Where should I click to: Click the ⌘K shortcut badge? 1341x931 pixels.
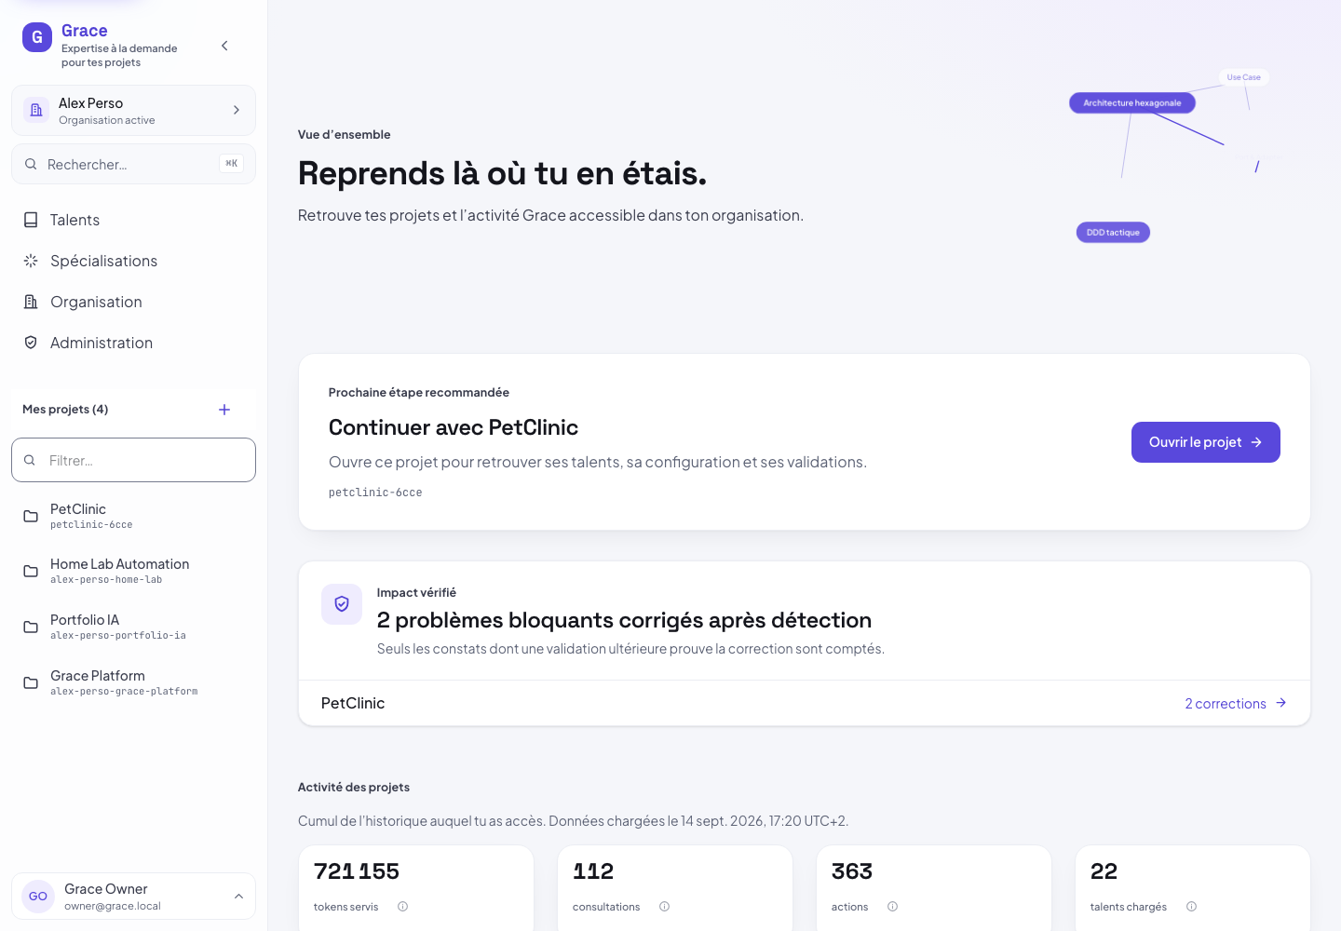[x=231, y=164]
